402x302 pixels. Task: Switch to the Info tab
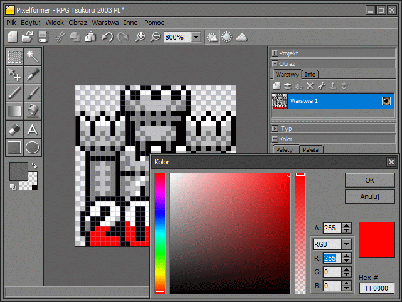(x=310, y=75)
